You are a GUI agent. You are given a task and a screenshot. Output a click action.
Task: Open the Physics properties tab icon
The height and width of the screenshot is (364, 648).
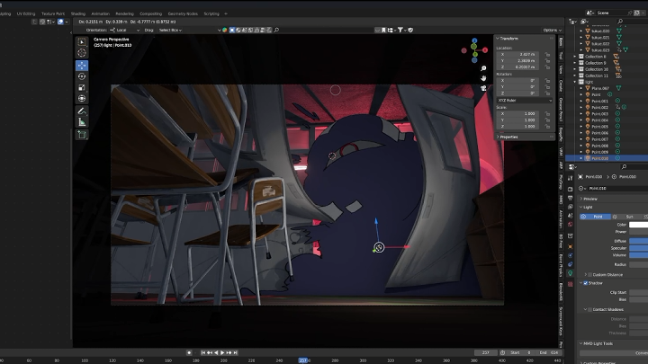click(571, 255)
